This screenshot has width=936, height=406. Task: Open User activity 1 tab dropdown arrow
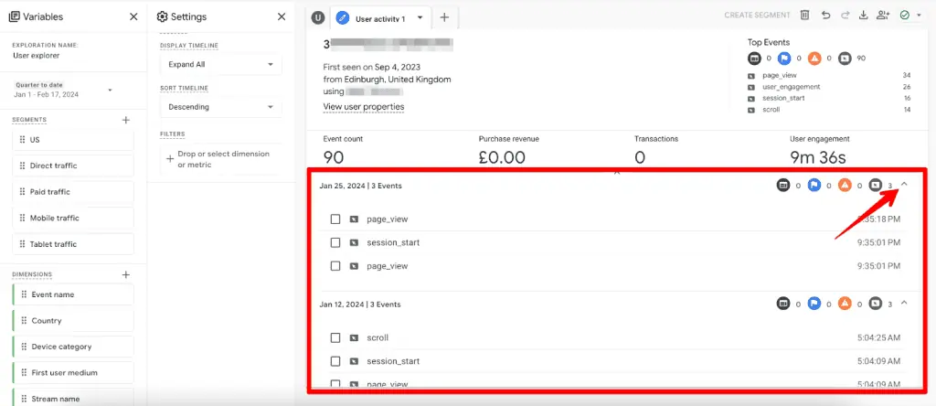(420, 18)
